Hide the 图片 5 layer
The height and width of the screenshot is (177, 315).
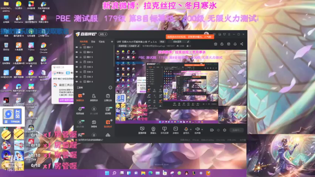76,57
